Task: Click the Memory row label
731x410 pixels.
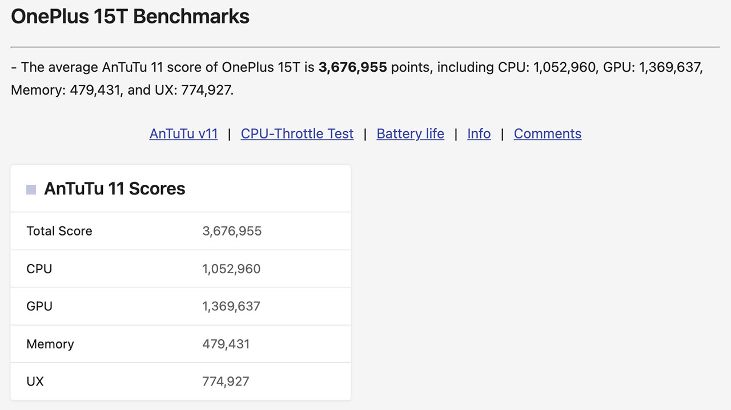Action: click(50, 344)
